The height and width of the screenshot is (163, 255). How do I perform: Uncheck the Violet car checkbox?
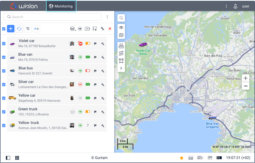[x=4, y=44]
